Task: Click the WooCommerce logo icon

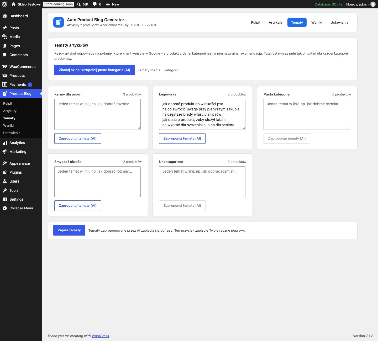Action: (5, 67)
